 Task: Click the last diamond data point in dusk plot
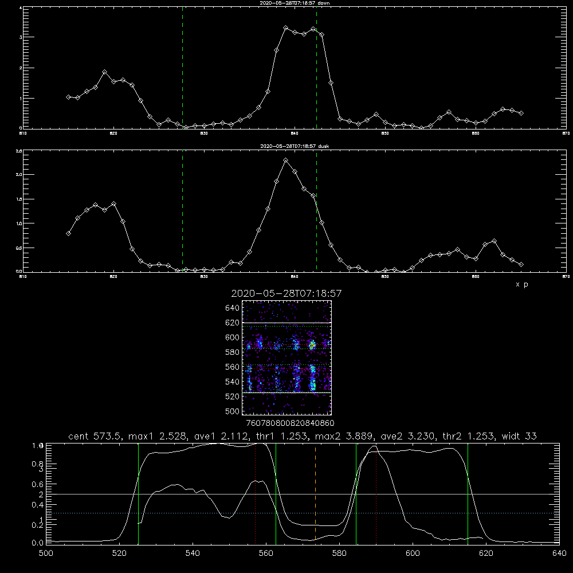tap(521, 264)
